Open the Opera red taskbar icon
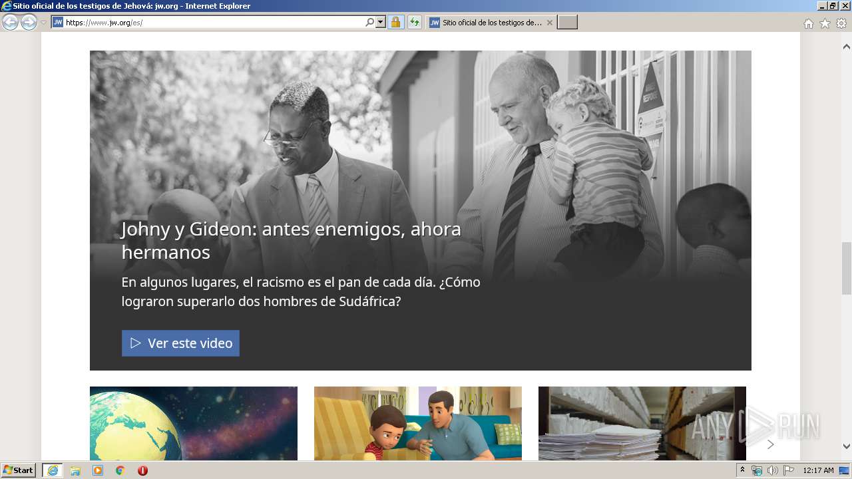Viewport: 852px width, 479px height. [142, 470]
